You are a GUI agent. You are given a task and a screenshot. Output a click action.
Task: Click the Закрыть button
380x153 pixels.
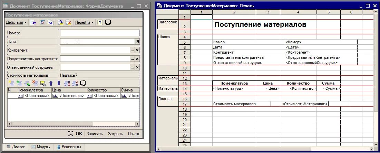pos(116,134)
